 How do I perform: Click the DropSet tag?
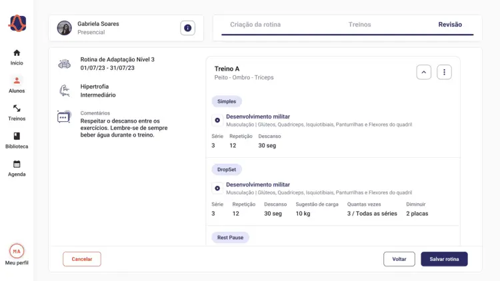[227, 170]
